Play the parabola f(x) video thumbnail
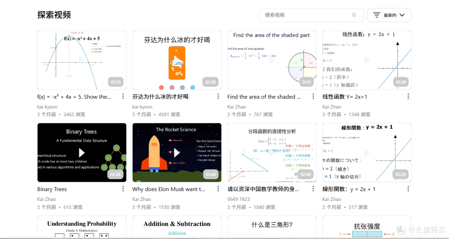 coord(82,60)
